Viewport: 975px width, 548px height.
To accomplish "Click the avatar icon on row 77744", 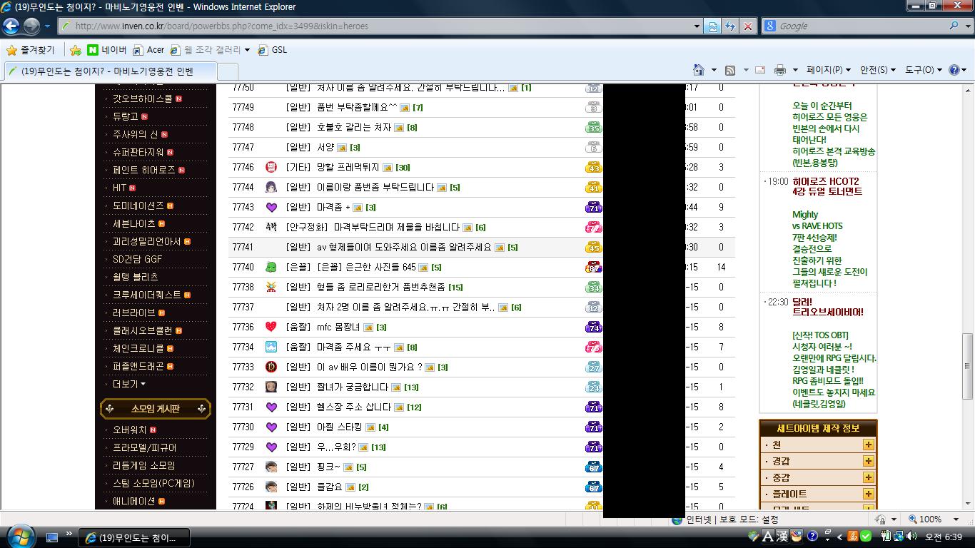I will [271, 188].
